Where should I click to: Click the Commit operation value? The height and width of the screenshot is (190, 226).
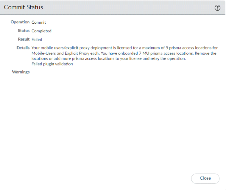point(39,22)
